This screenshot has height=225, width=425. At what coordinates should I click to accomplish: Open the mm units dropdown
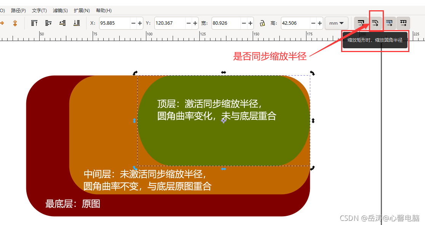coord(336,23)
